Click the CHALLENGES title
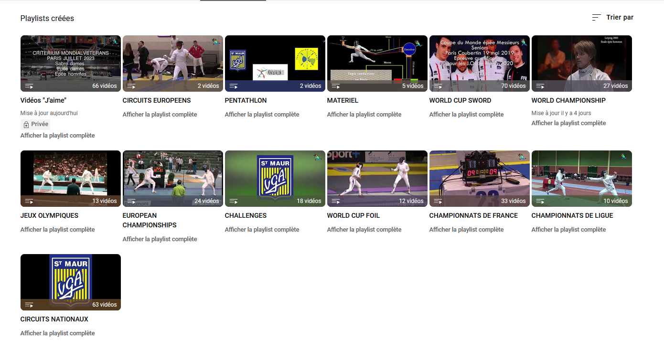 (x=246, y=215)
